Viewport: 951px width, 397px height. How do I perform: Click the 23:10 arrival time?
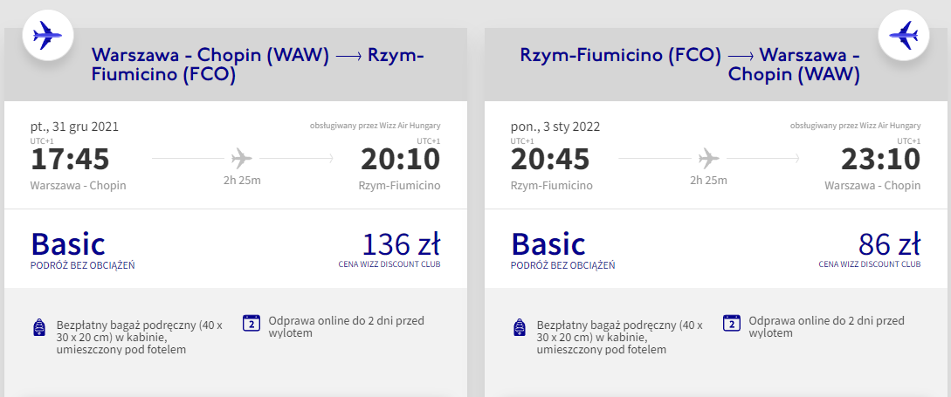(x=880, y=160)
